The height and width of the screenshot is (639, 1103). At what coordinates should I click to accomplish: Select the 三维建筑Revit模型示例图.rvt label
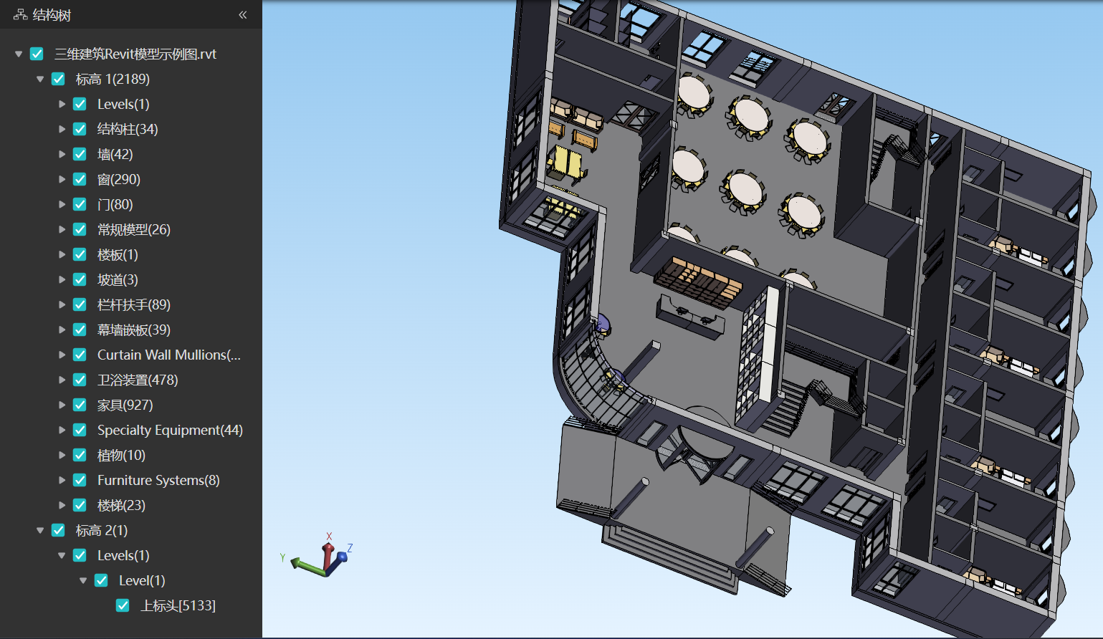click(135, 54)
